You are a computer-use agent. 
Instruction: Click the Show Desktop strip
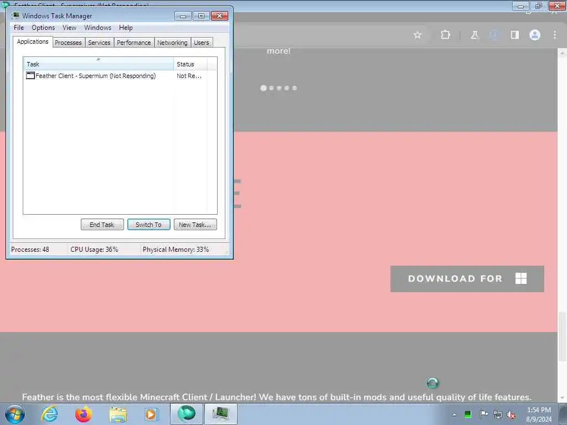coord(563,414)
